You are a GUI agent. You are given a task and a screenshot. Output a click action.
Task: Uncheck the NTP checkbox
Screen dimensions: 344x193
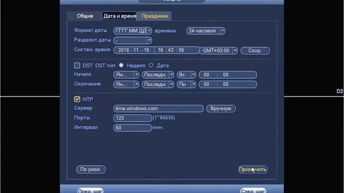coord(77,99)
